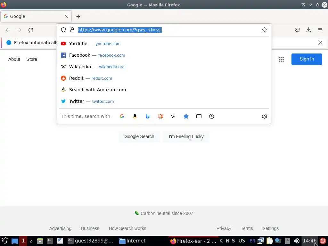This screenshot has height=246, width=328.
Task: Choose Twitter suggestion in dropdown
Action: tap(164, 101)
